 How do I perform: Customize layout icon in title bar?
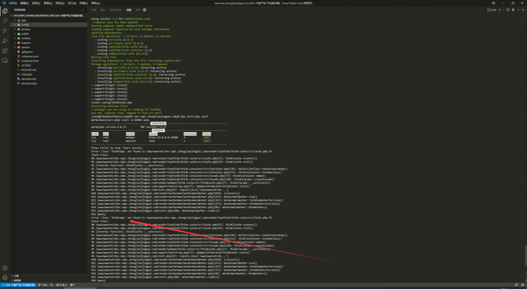(x=493, y=3)
